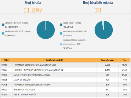Click the Obrađeno biračkih mjesta legend swatch

coord(3,25)
